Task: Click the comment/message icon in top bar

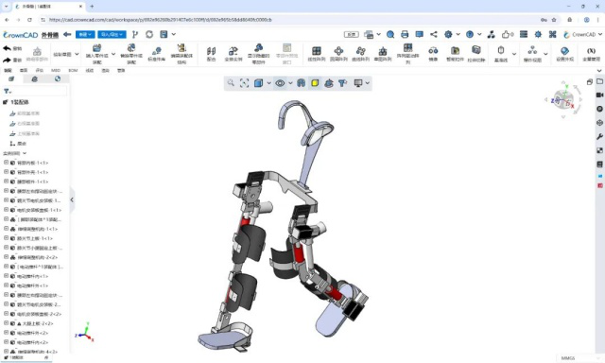Action: pyautogui.click(x=420, y=35)
